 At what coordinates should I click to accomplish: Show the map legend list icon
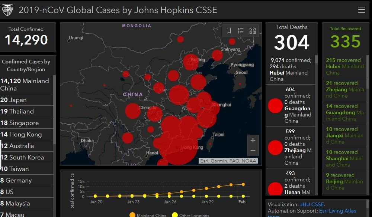point(241,30)
